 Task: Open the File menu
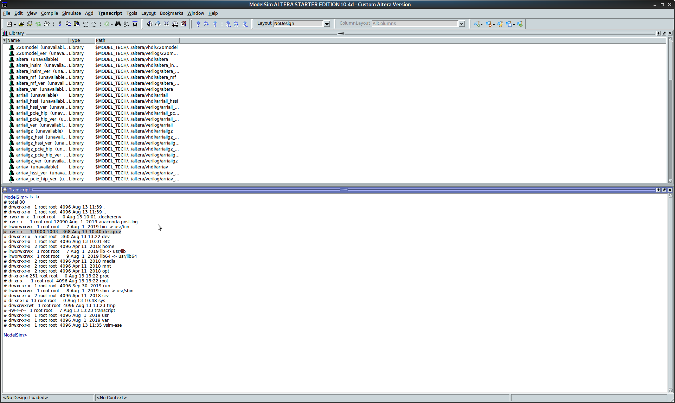coord(7,13)
